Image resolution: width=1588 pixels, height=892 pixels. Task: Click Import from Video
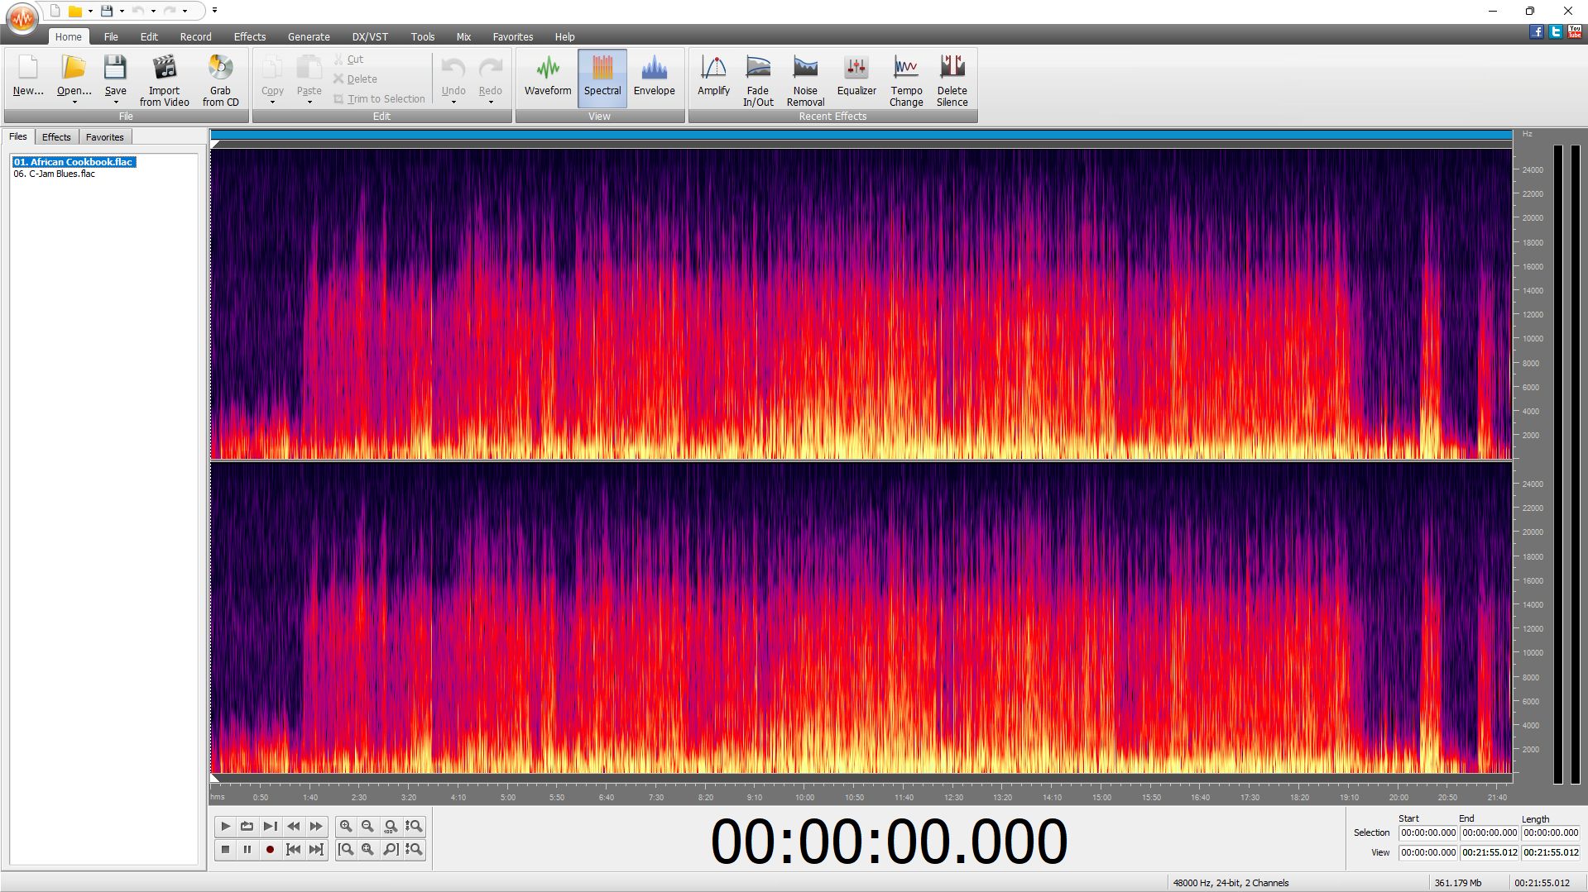click(164, 79)
